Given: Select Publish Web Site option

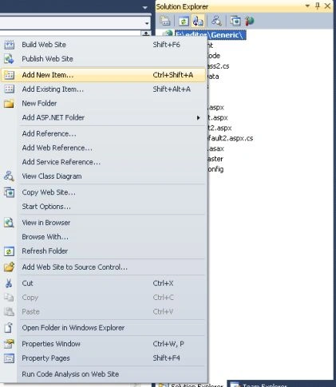Looking at the screenshot, I should coord(103,59).
